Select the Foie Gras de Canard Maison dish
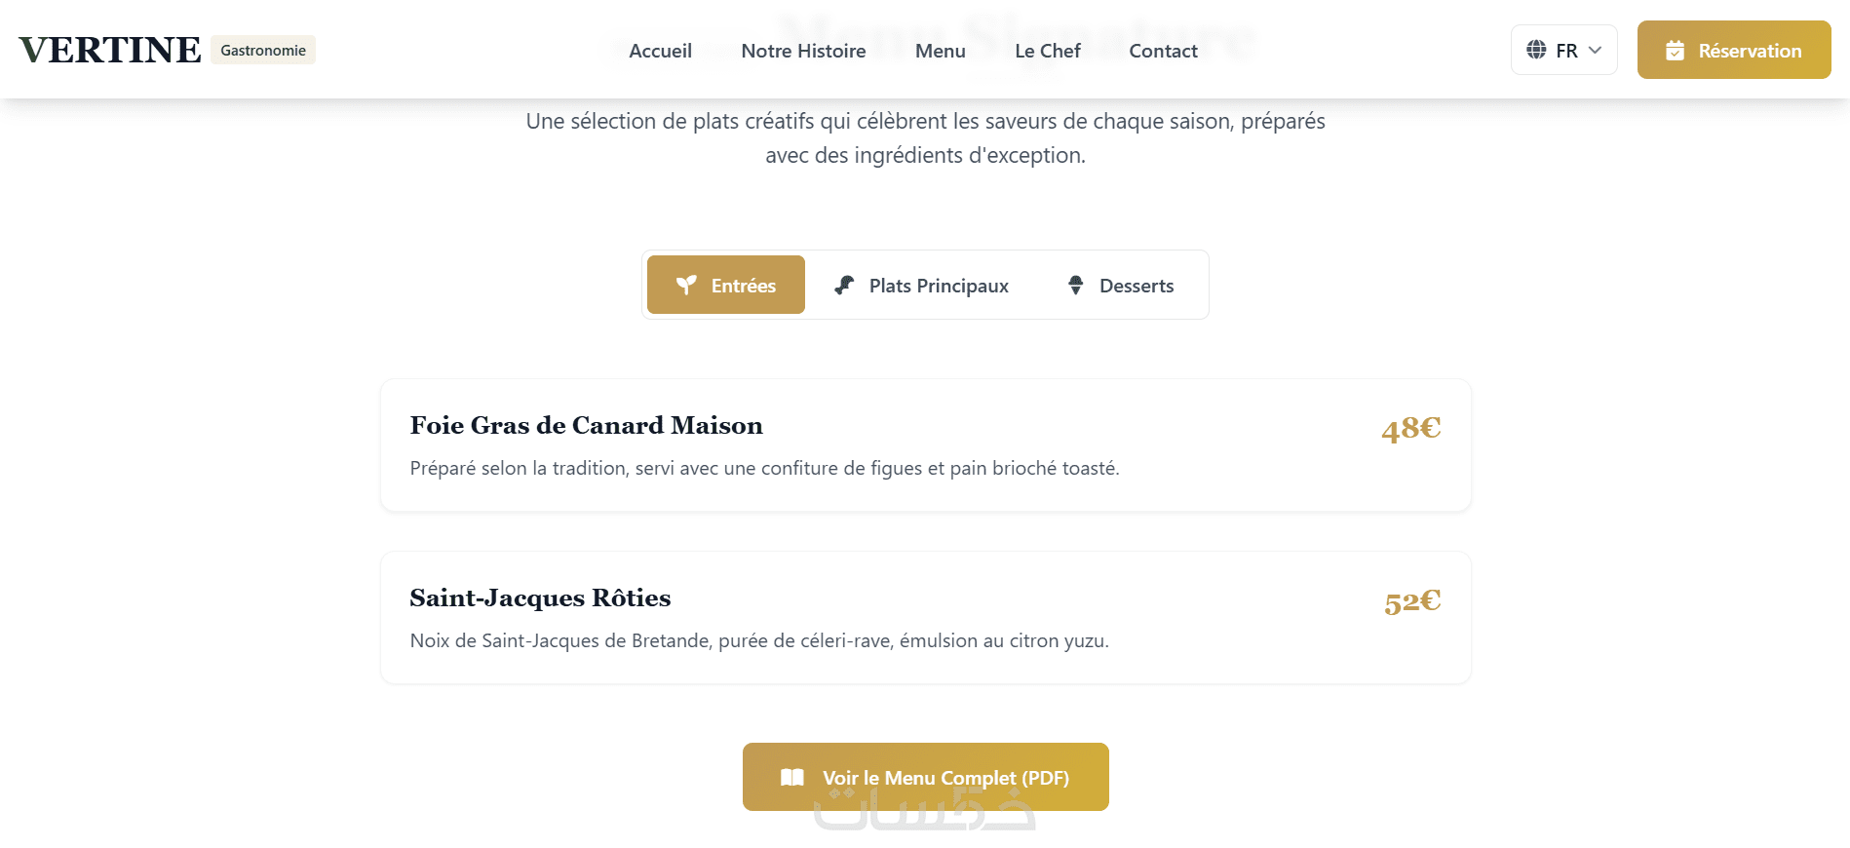The image size is (1850, 848). coord(586,425)
